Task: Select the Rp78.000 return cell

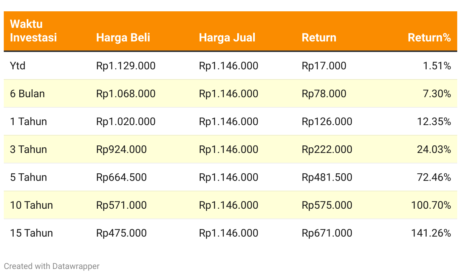Action: coord(324,94)
